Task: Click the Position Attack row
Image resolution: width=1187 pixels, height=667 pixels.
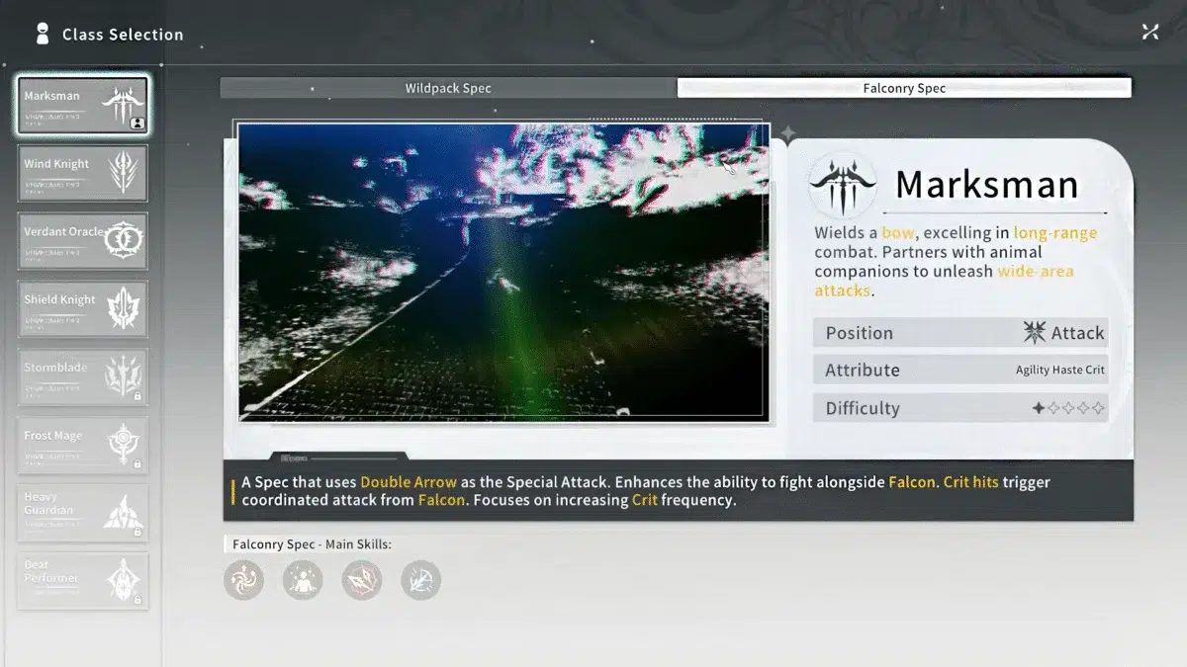Action: [959, 333]
